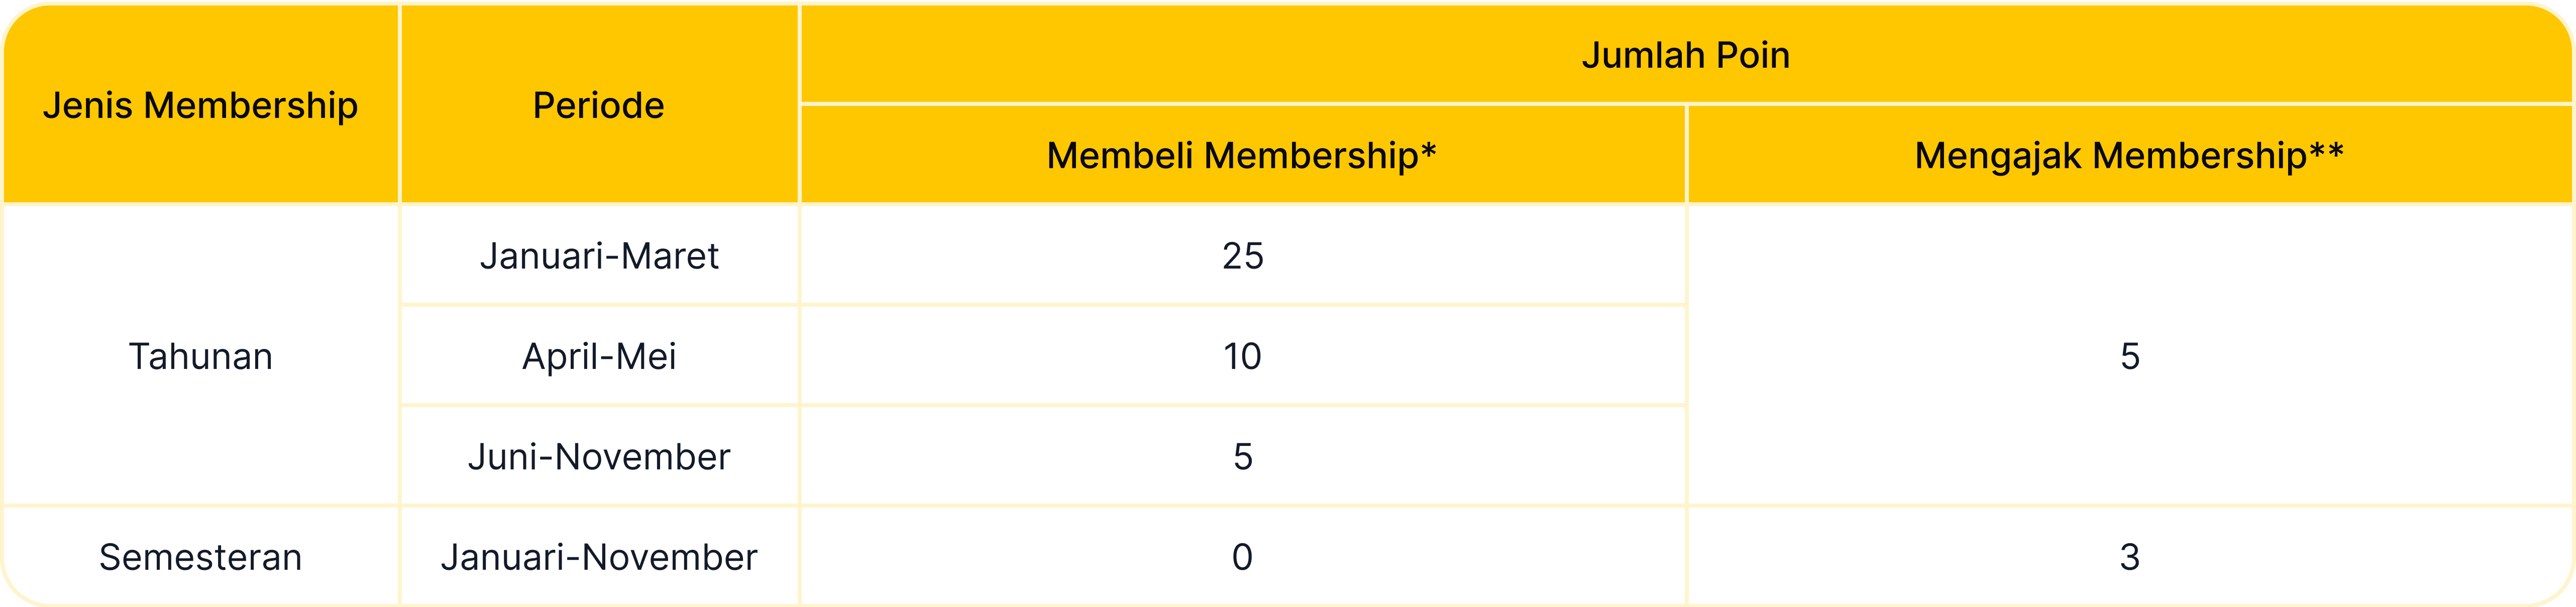Click the asterisk after Membeli Membership
Image resolution: width=2576 pixels, height=607 pixels.
[1428, 152]
